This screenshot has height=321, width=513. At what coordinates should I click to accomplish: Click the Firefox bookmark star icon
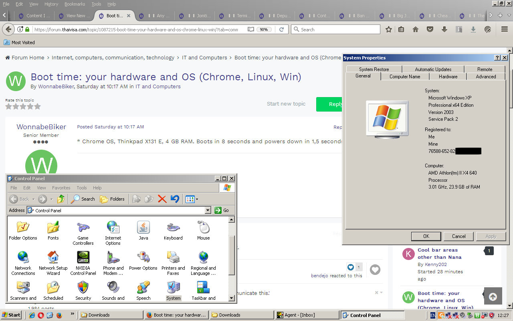coord(388,29)
